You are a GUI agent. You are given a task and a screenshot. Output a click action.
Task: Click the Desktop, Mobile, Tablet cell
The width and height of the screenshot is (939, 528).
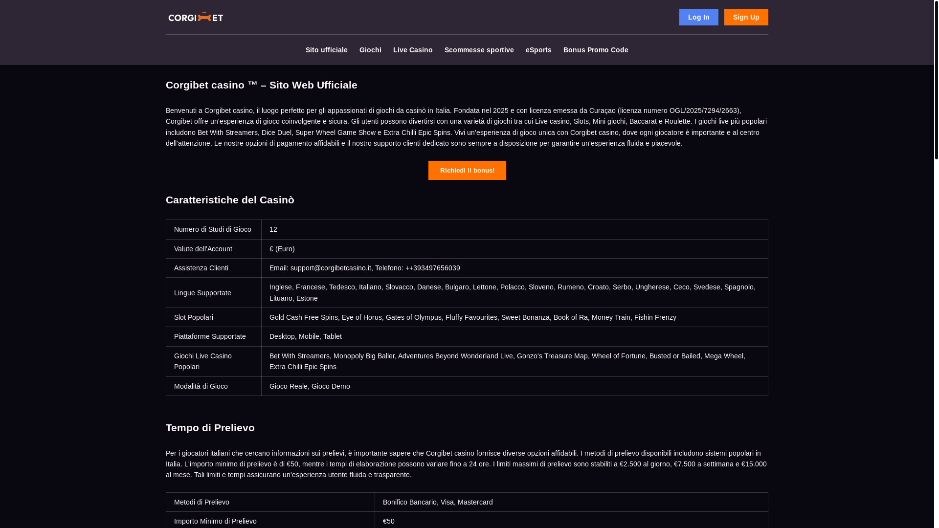[514, 336]
